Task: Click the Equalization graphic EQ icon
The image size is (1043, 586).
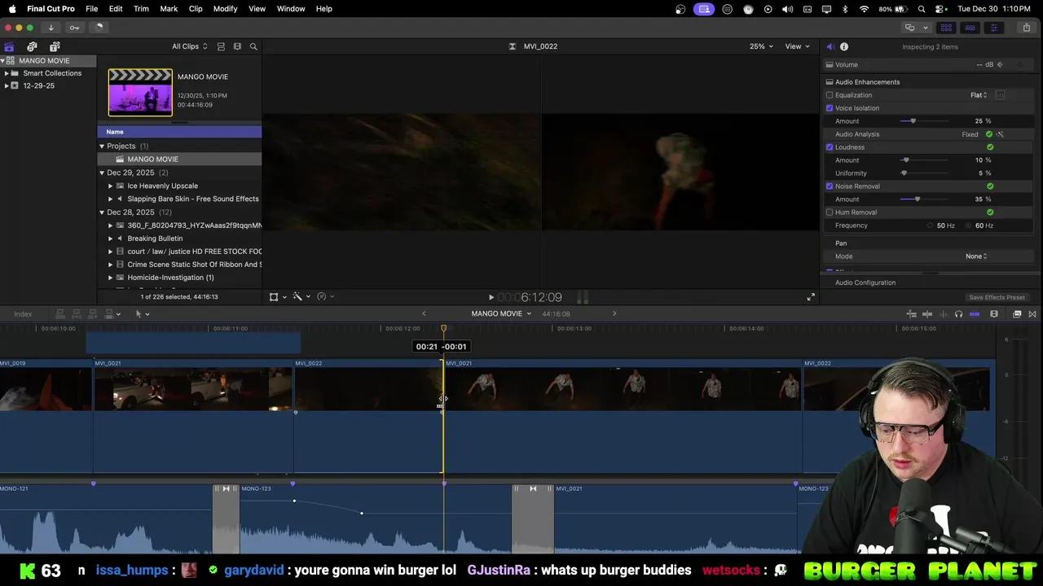Action: (1000, 95)
